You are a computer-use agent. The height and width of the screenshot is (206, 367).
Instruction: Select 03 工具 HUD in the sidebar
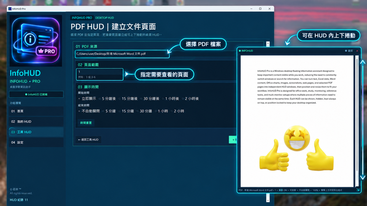click(x=36, y=132)
